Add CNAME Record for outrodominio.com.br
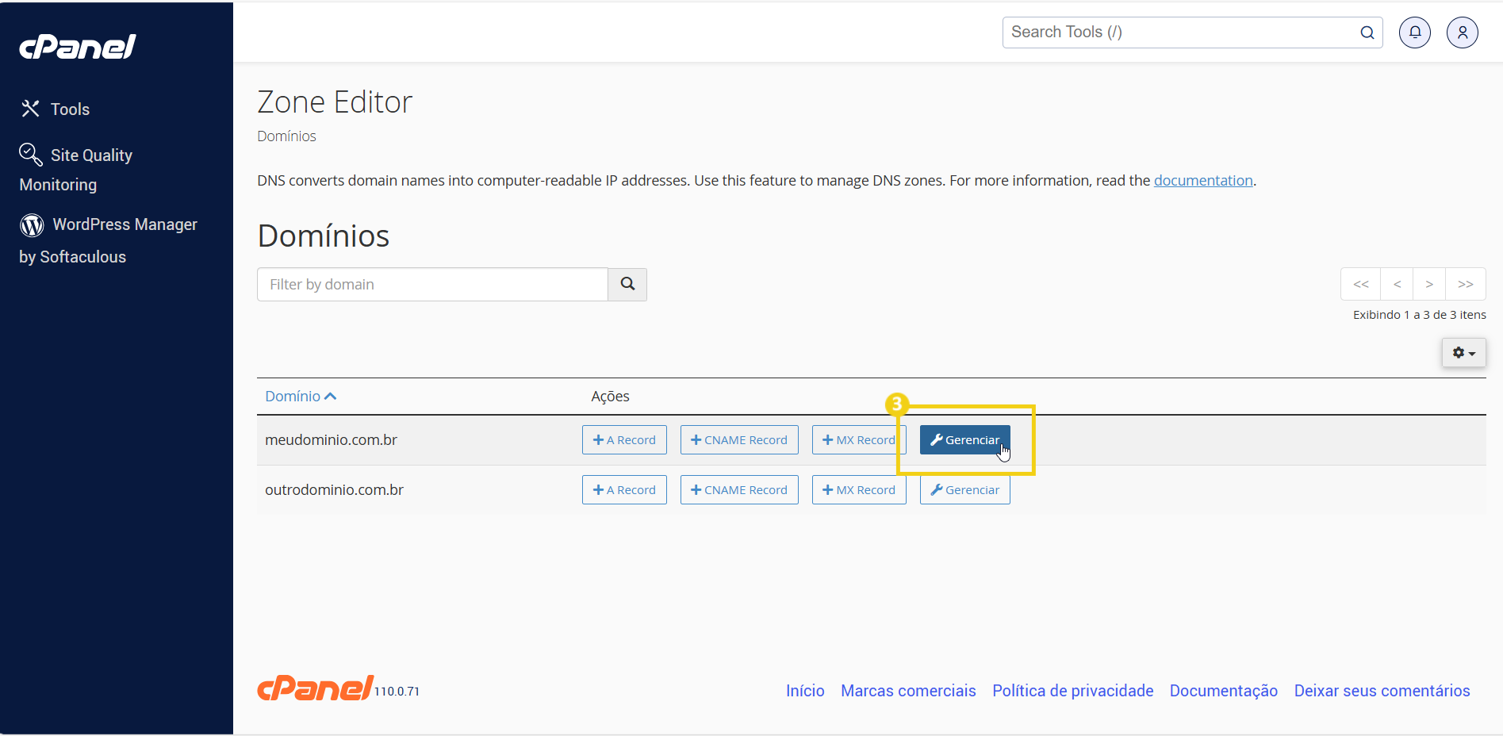Image resolution: width=1503 pixels, height=736 pixels. tap(739, 489)
